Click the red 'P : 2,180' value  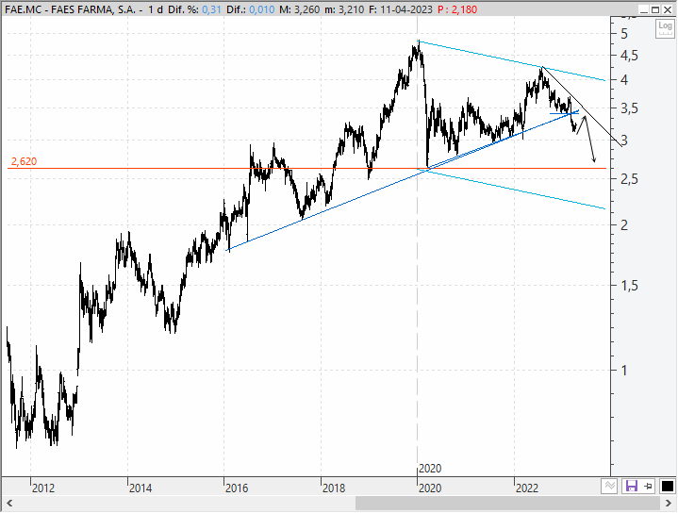457,9
